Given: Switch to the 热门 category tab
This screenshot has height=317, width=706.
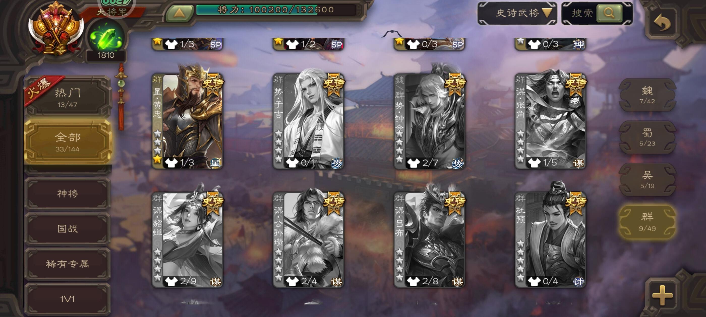Looking at the screenshot, I should pyautogui.click(x=67, y=97).
